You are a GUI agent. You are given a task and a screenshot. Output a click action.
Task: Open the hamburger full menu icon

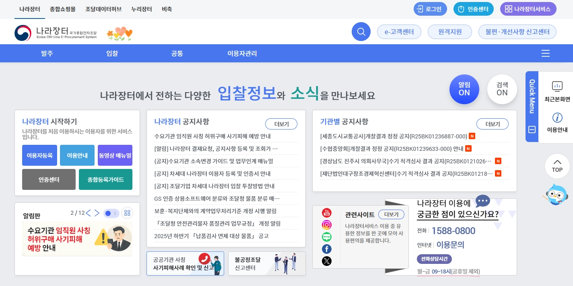pyautogui.click(x=546, y=53)
